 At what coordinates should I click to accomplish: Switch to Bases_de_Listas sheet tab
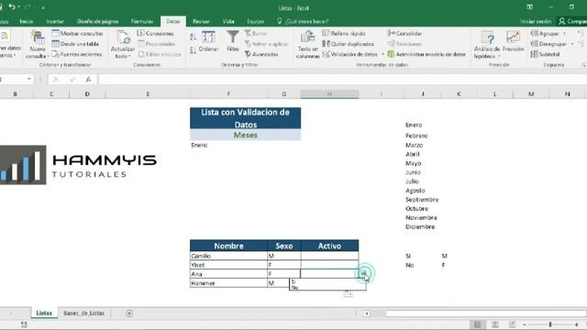click(x=83, y=313)
